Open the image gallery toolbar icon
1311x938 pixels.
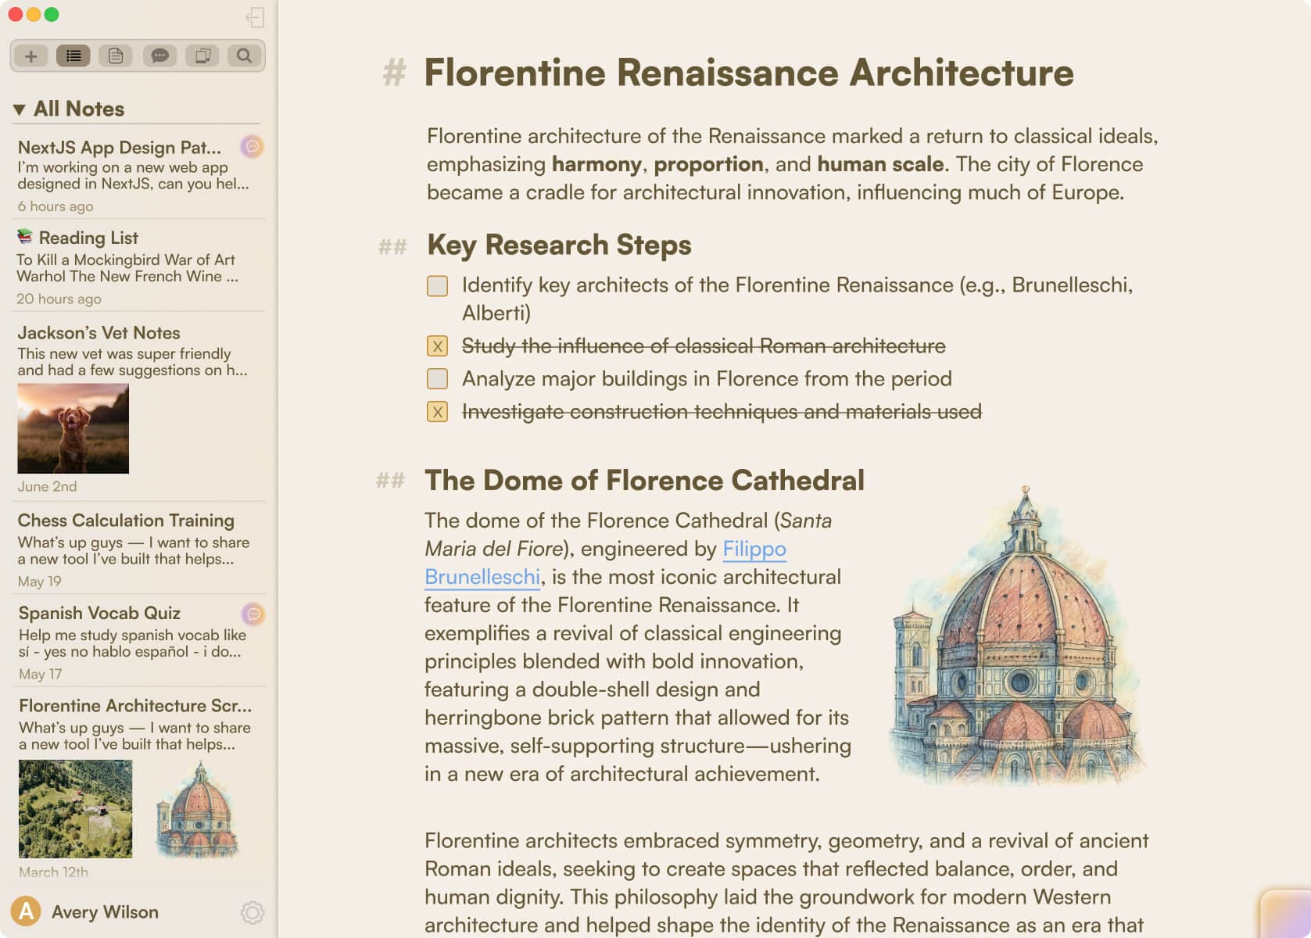pyautogui.click(x=202, y=56)
